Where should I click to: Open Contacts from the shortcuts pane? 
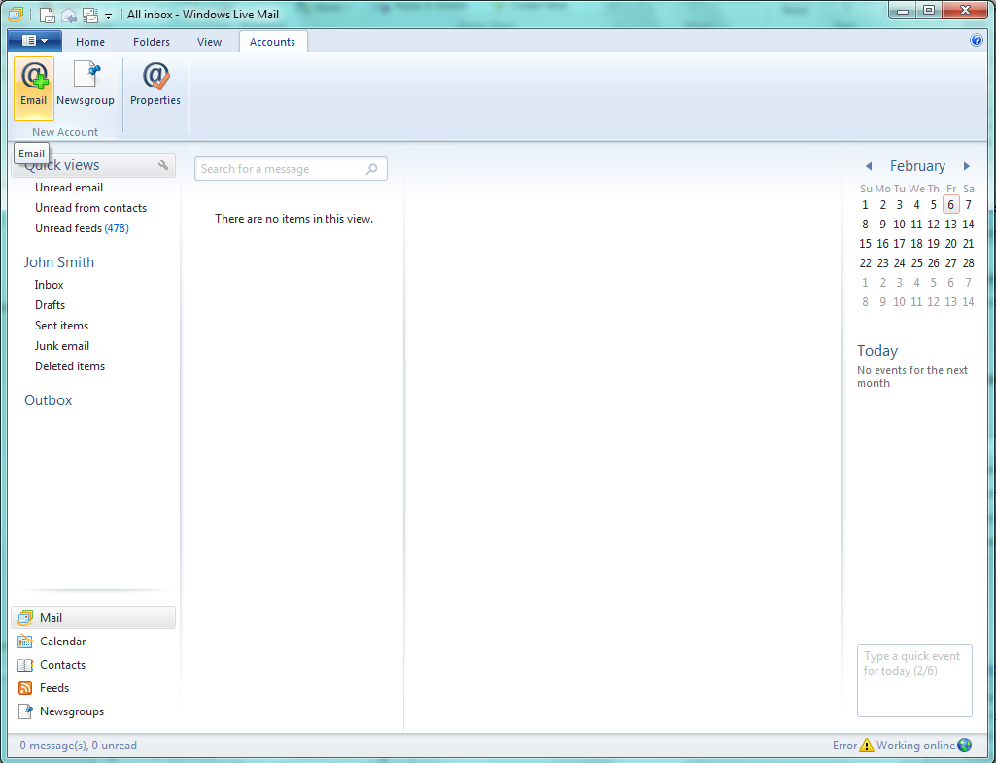[62, 665]
